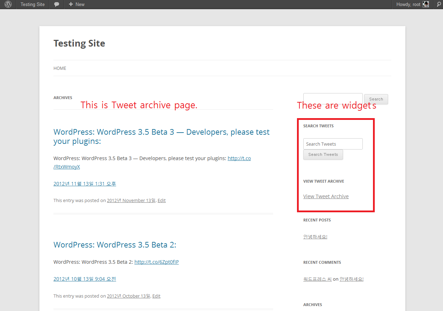Open the View Tweet Archive link
The height and width of the screenshot is (311, 443).
(x=326, y=196)
